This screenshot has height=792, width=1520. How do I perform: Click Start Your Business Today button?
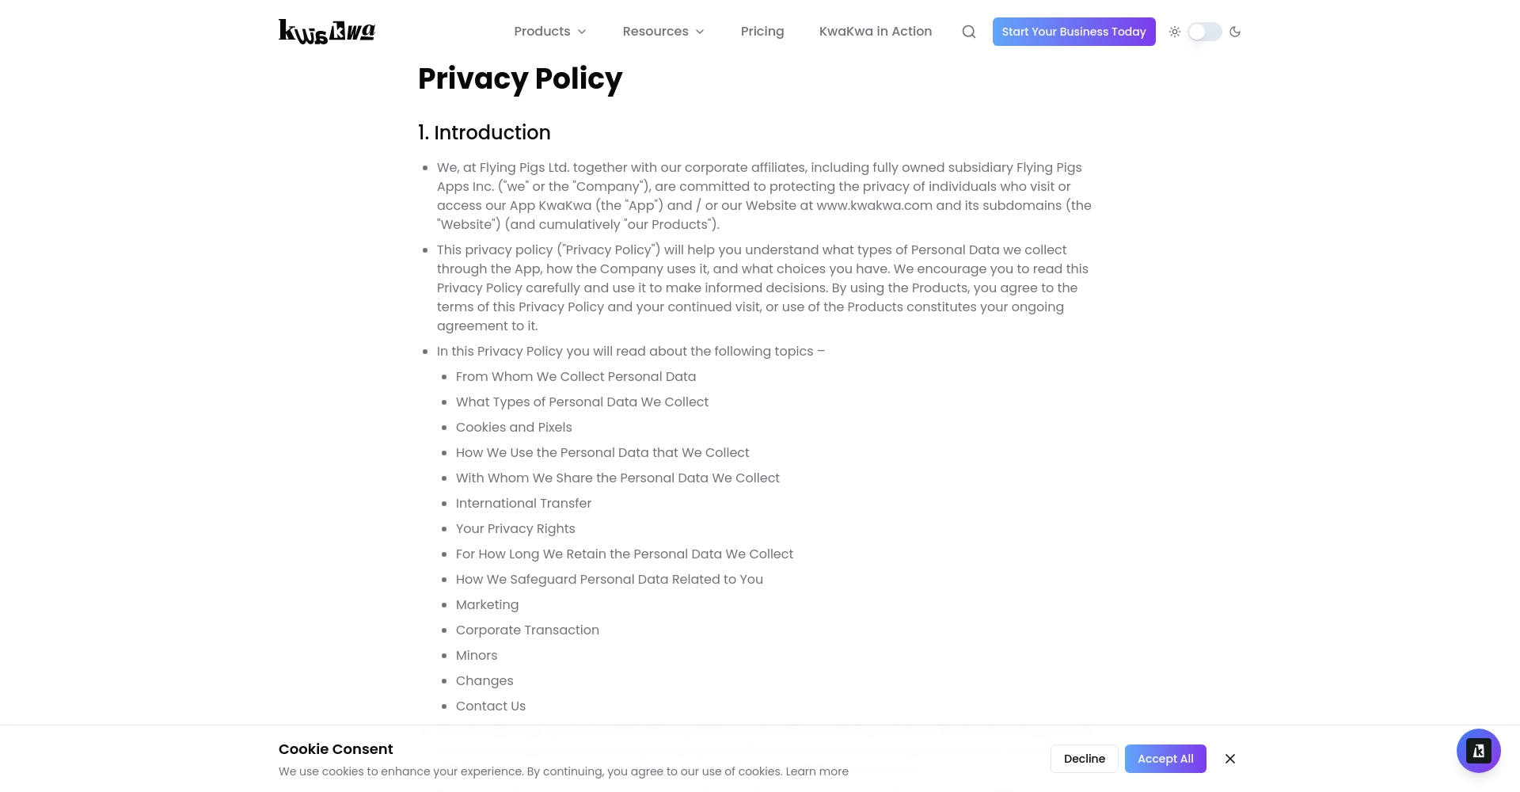(x=1073, y=32)
